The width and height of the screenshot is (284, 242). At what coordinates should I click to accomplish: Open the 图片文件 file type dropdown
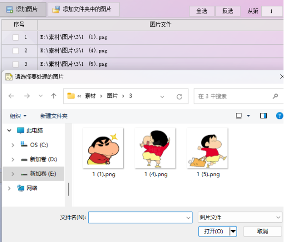coord(240,217)
